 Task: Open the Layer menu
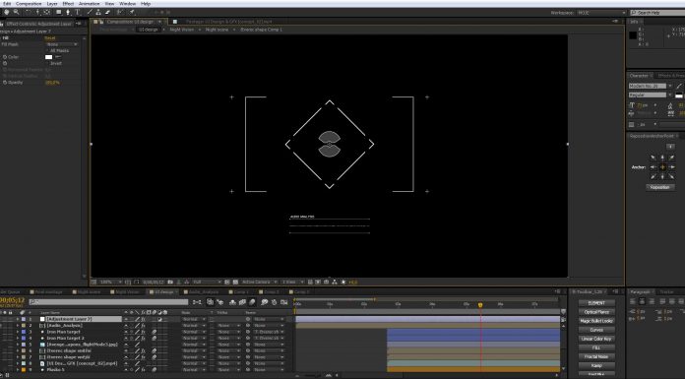pos(52,4)
